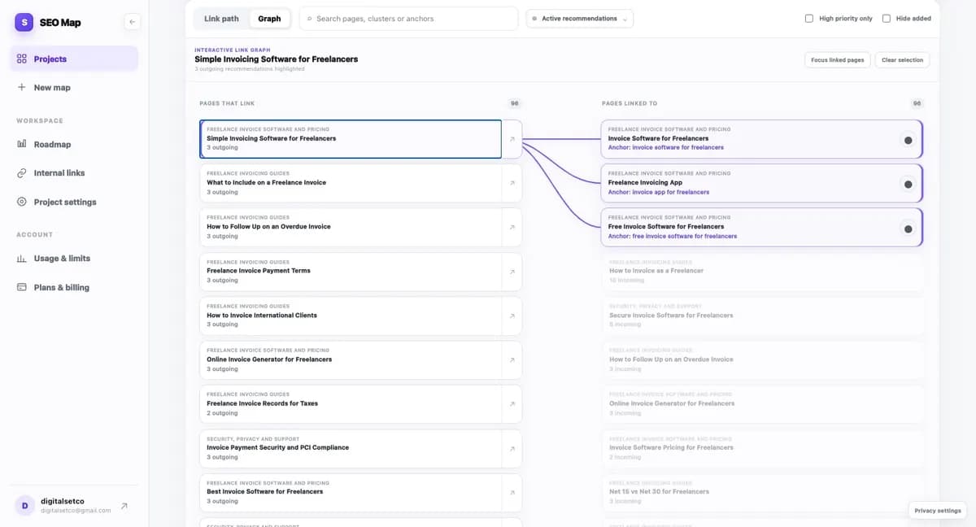The width and height of the screenshot is (976, 527).
Task: Open arrow icon for Invoice Payment Security and PCI Compliance
Action: click(512, 448)
